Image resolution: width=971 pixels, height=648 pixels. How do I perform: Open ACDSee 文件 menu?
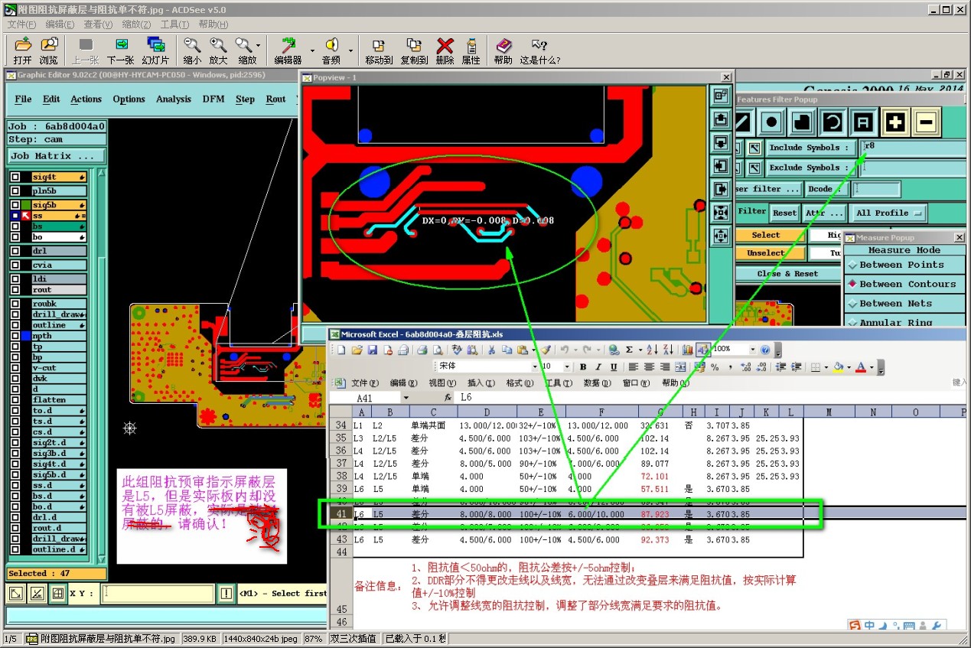point(21,24)
